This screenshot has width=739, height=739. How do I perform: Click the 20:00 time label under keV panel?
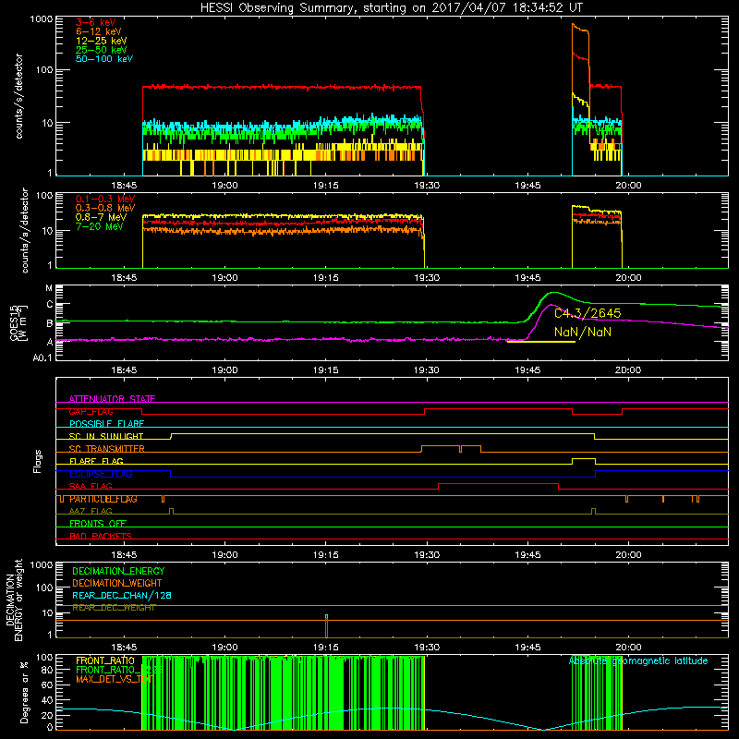(628, 186)
